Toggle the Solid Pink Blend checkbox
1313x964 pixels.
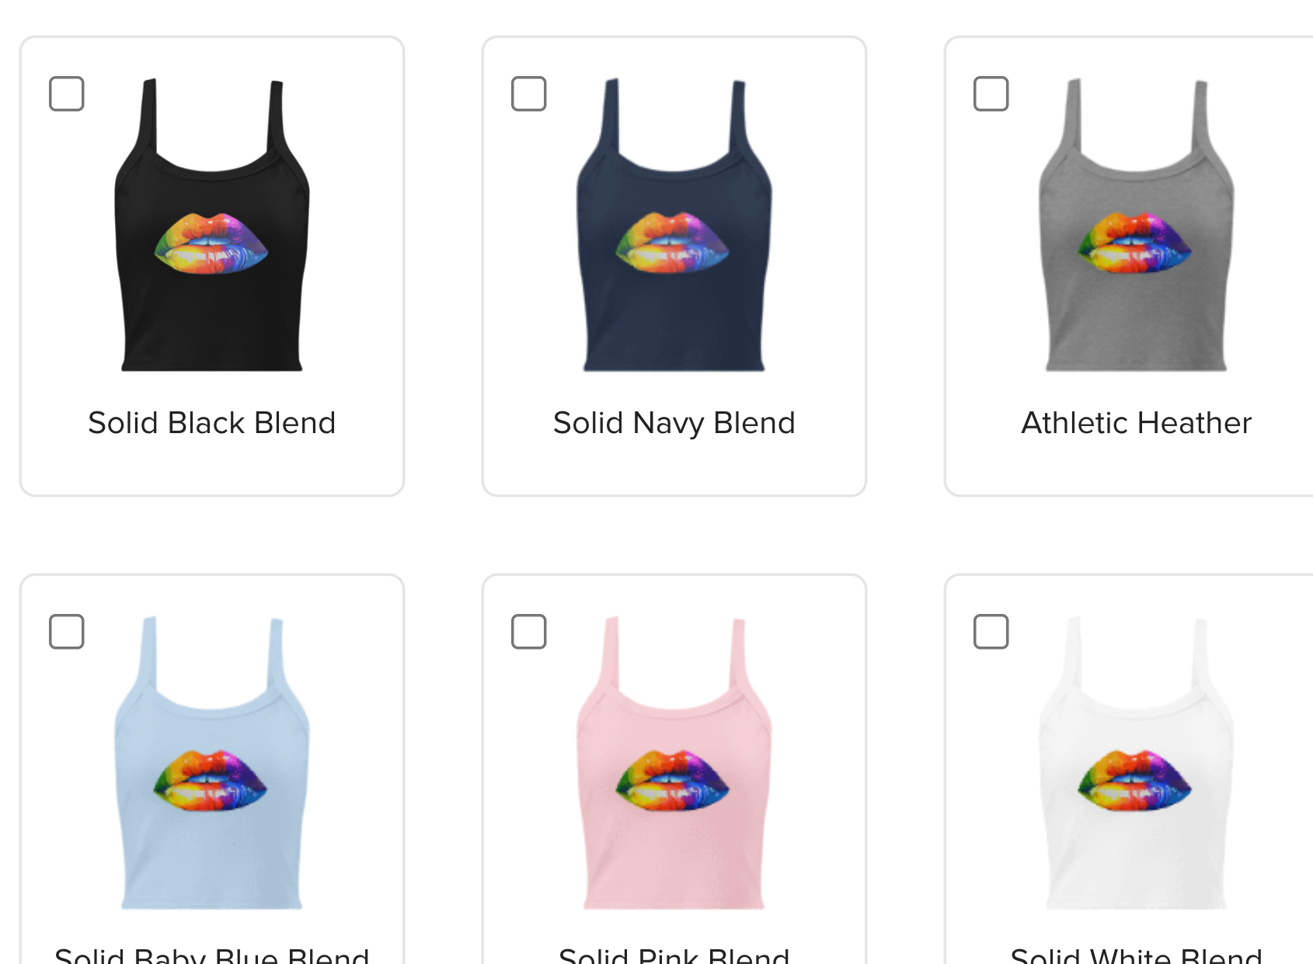click(529, 632)
